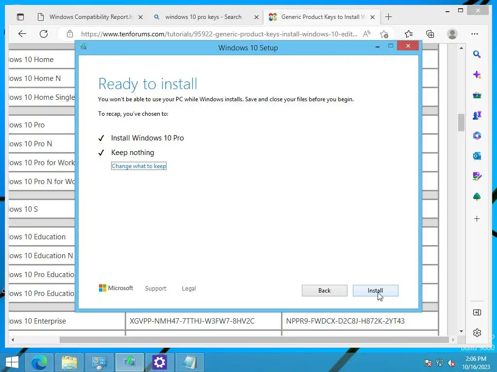Image resolution: width=497 pixels, height=372 pixels.
Task: Open sidebar Copilot sparkle icon
Action: [x=477, y=75]
